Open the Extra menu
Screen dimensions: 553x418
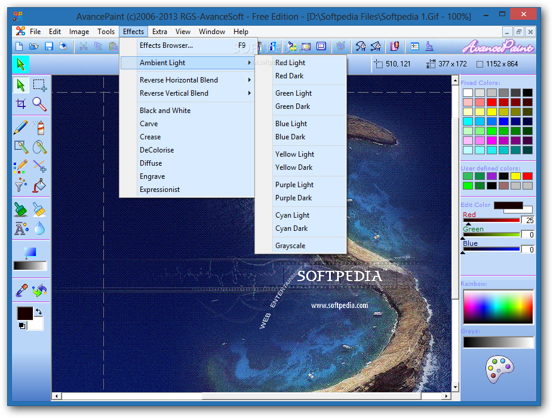click(160, 32)
